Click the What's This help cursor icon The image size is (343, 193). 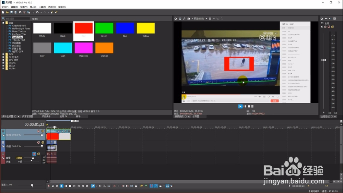pos(56,12)
